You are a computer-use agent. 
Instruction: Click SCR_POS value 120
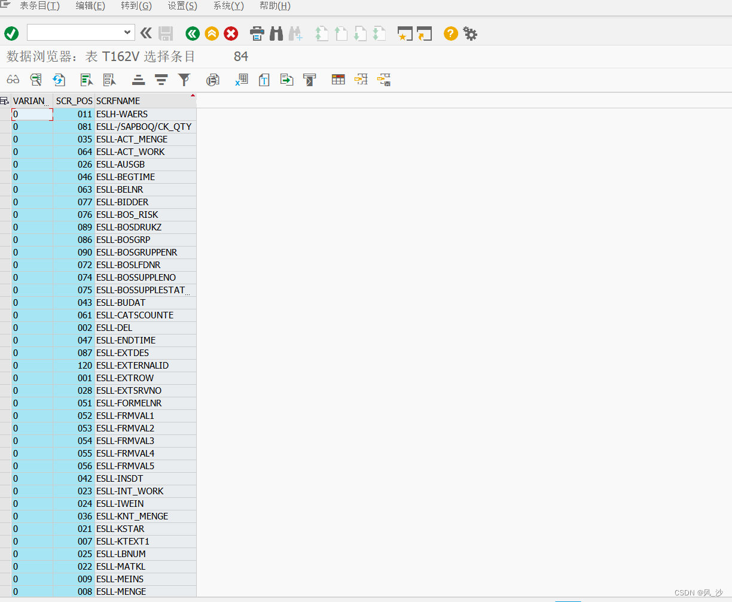74,365
